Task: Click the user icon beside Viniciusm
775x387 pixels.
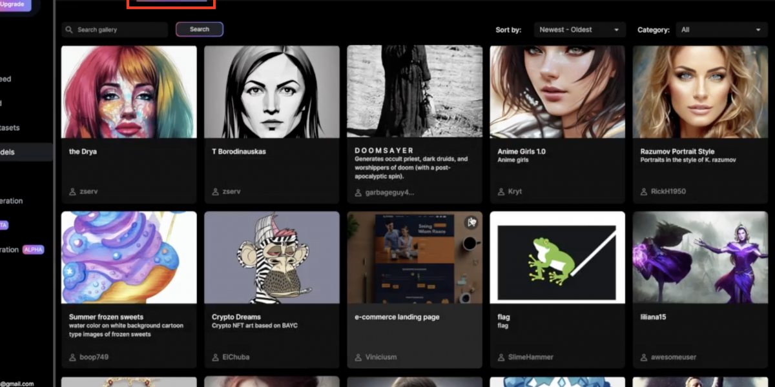Action: 358,357
